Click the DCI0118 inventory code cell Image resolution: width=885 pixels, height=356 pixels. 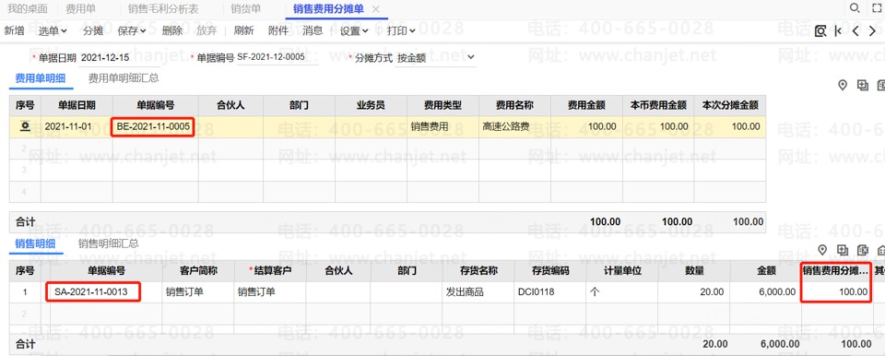(549, 292)
